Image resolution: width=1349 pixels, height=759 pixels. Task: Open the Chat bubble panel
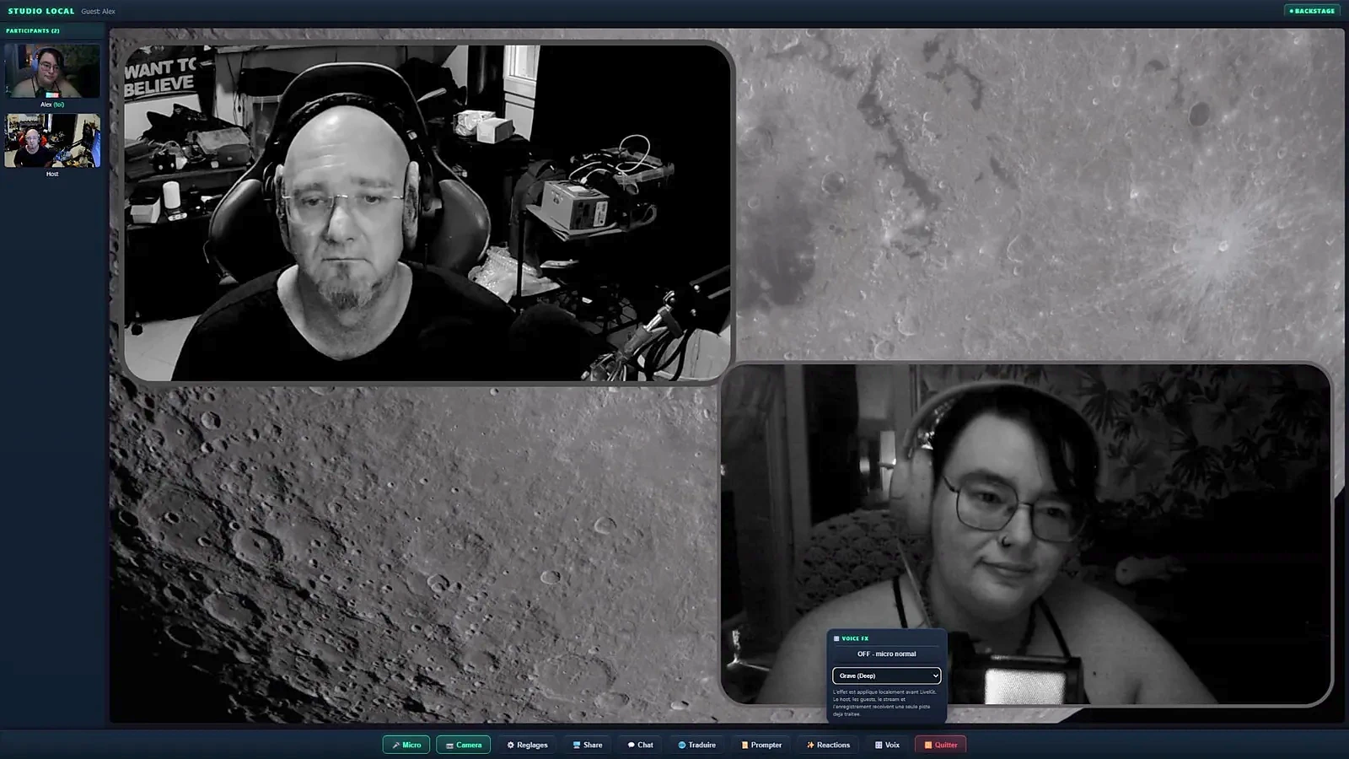tap(640, 745)
